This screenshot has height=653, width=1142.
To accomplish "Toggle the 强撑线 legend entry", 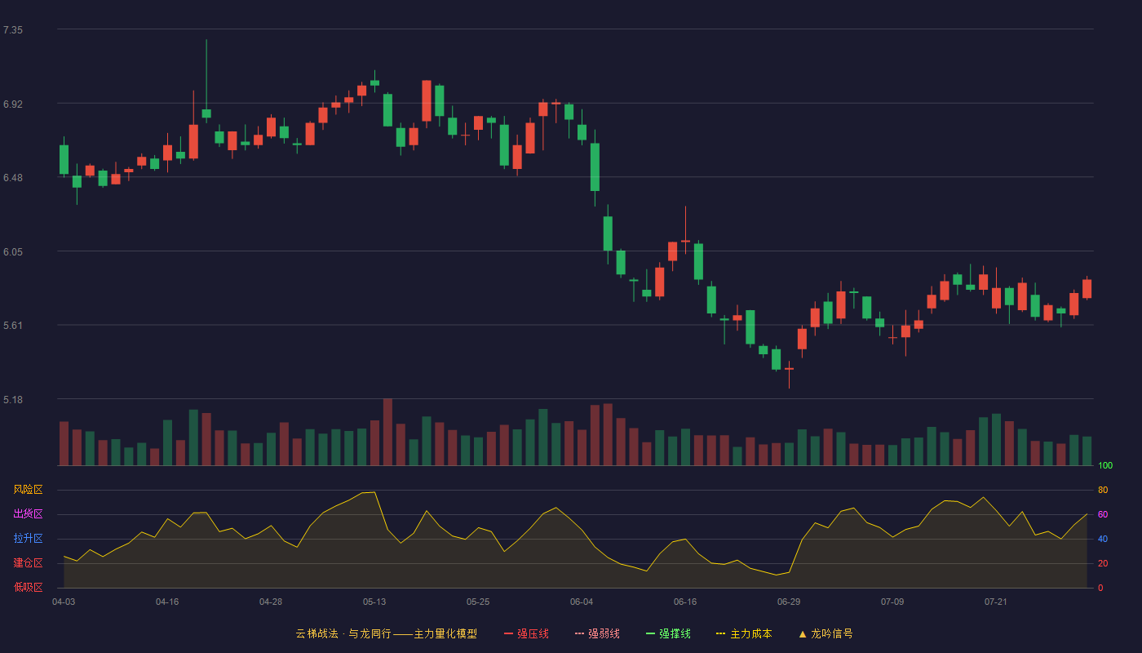I will pyautogui.click(x=668, y=633).
